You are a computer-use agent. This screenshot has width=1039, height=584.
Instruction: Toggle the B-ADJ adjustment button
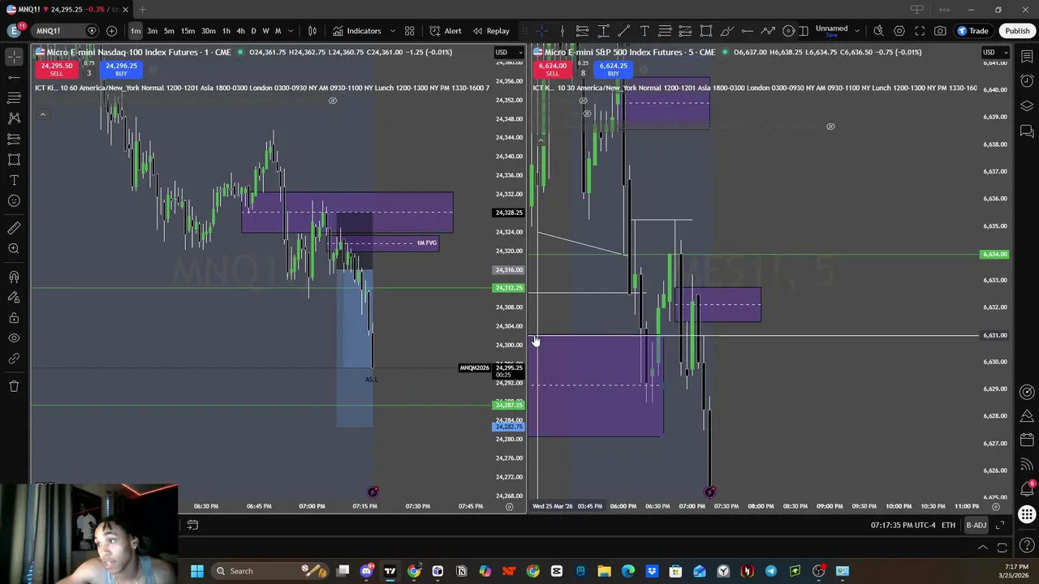pyautogui.click(x=976, y=526)
